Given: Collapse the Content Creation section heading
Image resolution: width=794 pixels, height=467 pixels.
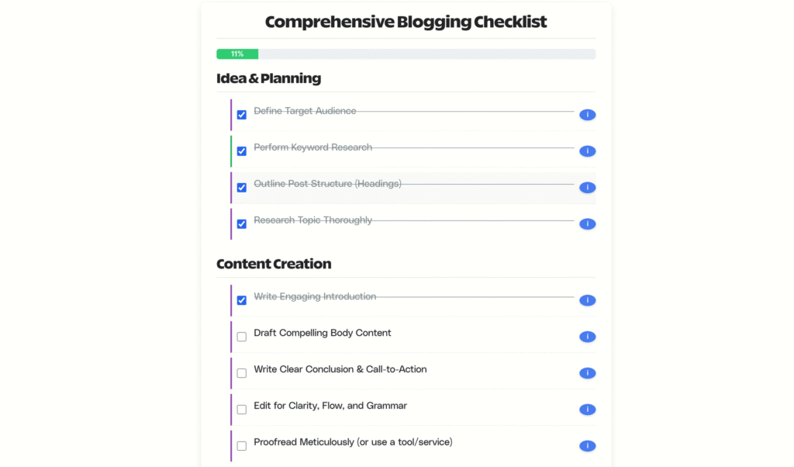Looking at the screenshot, I should tap(274, 264).
